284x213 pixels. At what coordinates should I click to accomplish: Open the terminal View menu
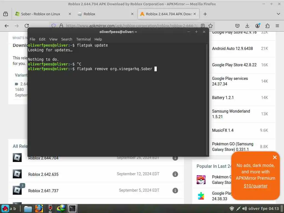coord(53,39)
